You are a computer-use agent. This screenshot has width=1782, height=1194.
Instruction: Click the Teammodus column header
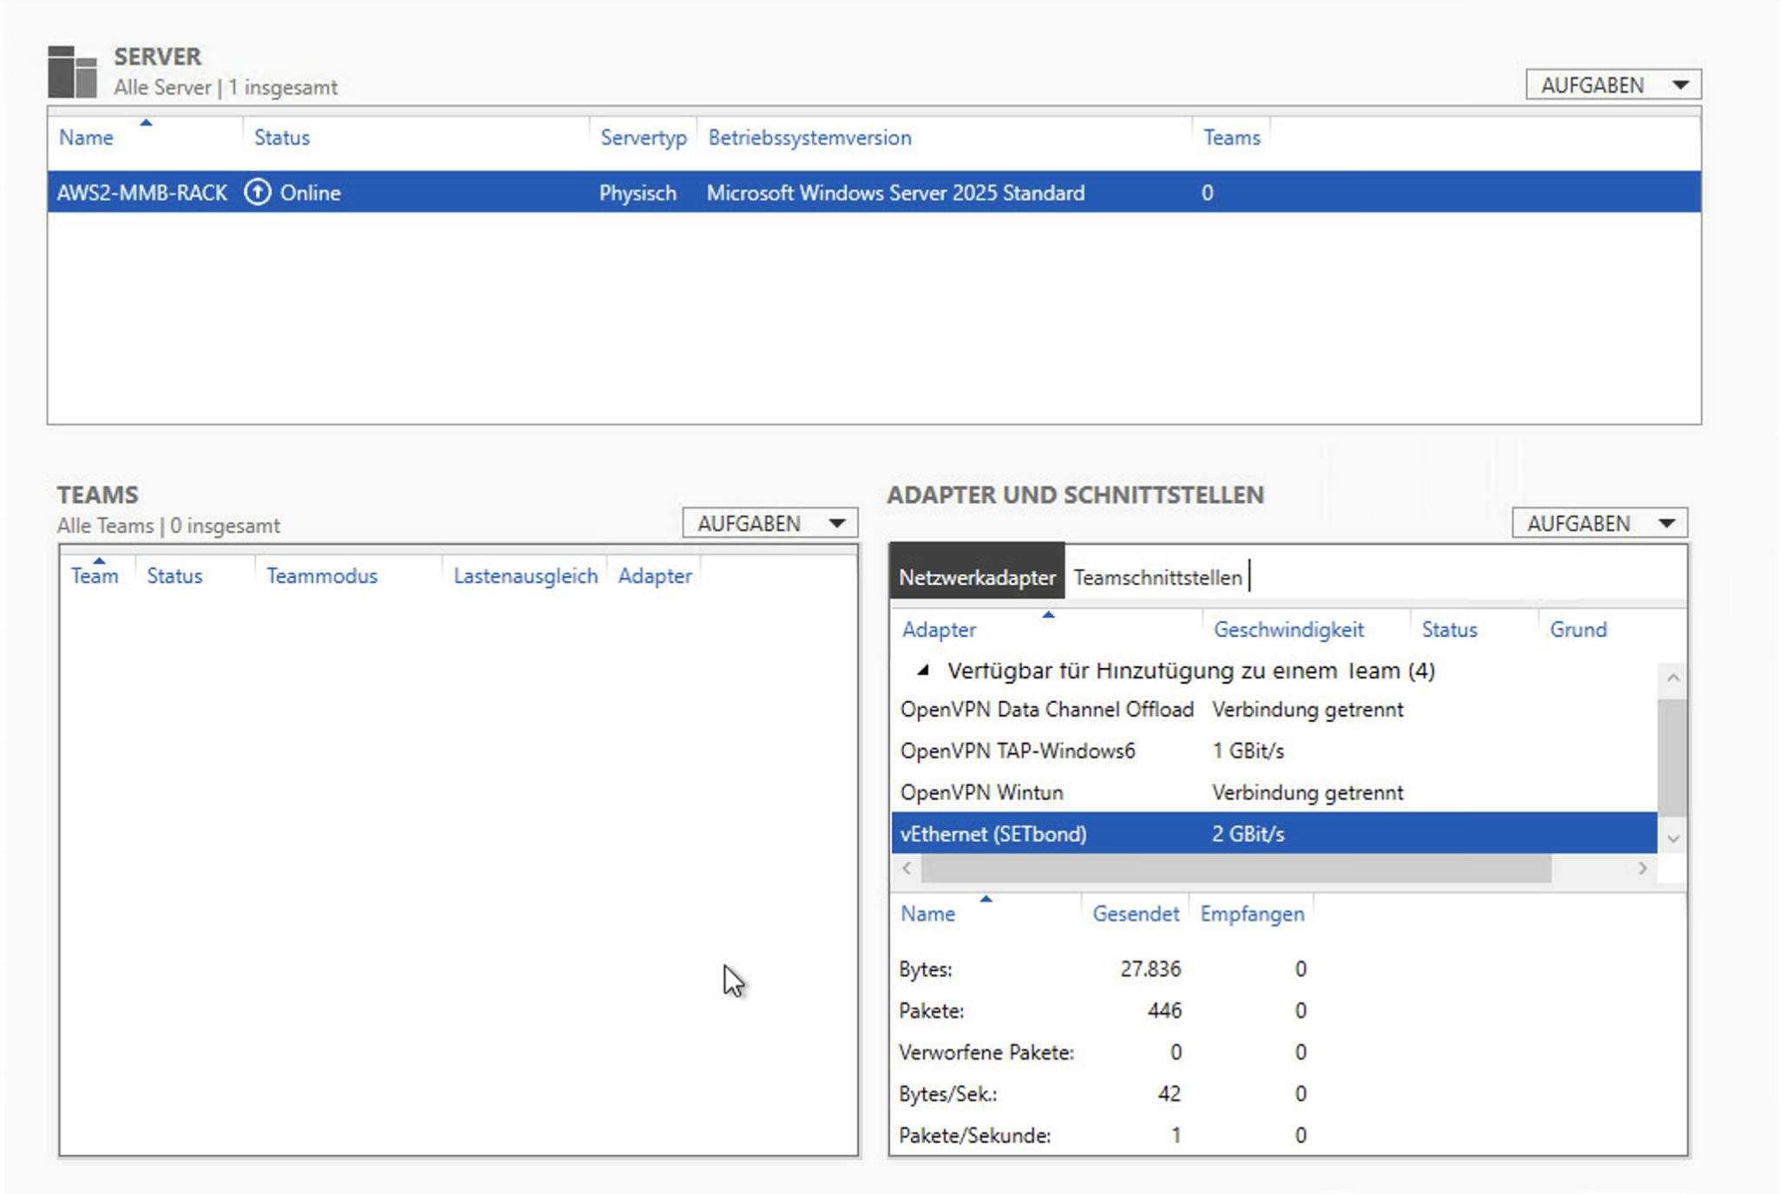point(321,576)
